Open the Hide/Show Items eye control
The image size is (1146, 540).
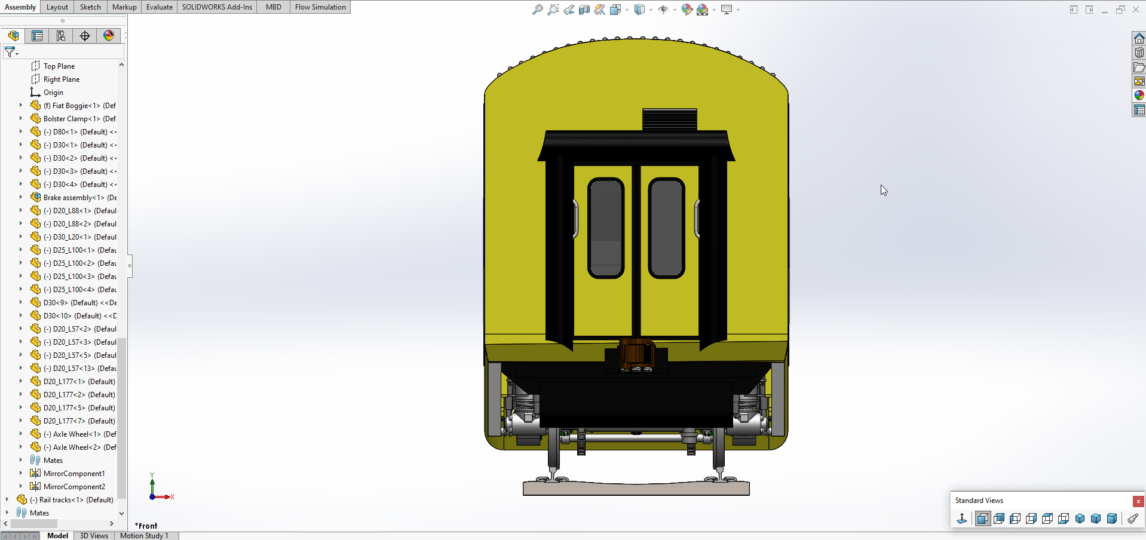pos(663,10)
